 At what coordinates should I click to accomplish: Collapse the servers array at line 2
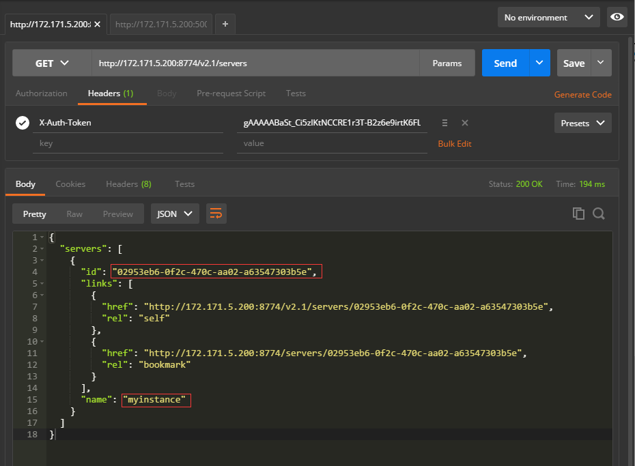click(42, 249)
